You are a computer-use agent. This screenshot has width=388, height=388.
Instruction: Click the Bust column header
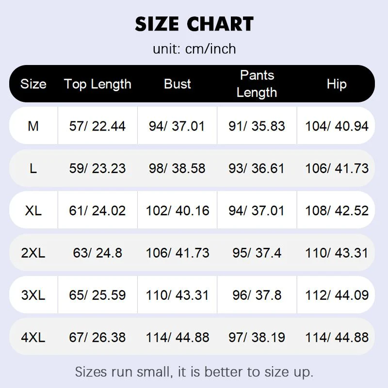[x=178, y=84]
